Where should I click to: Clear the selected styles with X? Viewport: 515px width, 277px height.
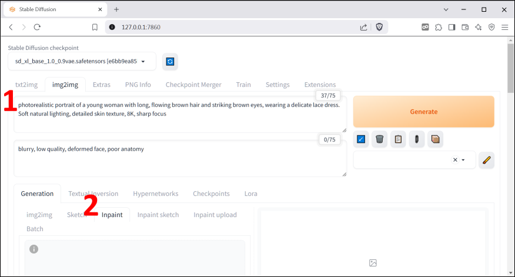454,160
